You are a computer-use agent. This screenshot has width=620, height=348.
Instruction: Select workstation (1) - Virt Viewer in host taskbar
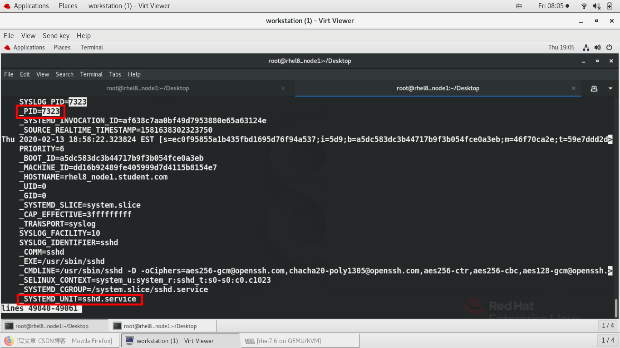[181, 341]
